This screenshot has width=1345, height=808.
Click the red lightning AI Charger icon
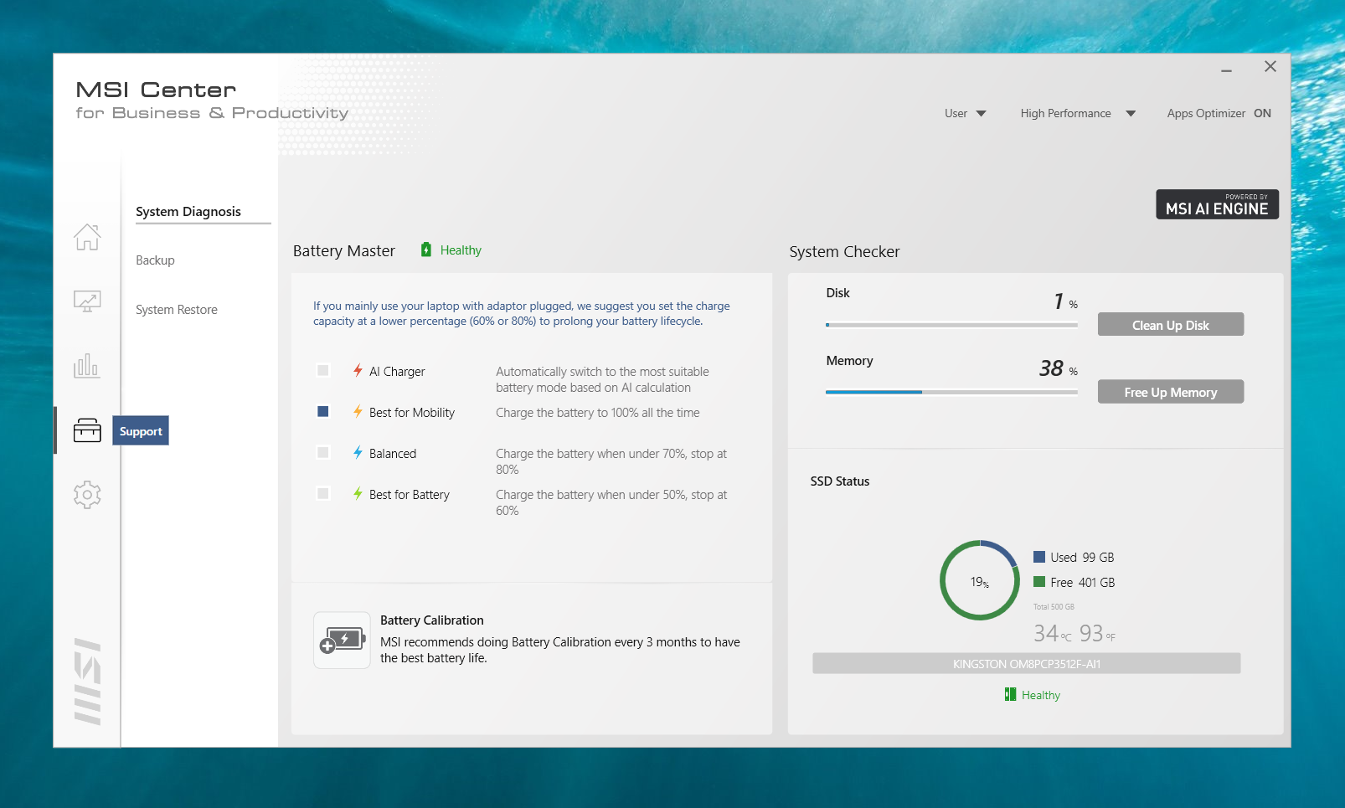click(x=358, y=370)
